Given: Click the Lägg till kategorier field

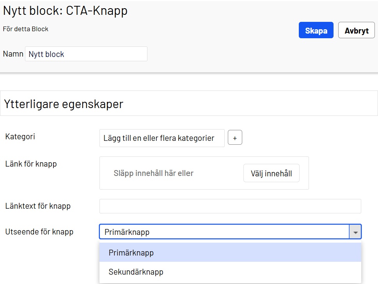Looking at the screenshot, I should [x=161, y=137].
